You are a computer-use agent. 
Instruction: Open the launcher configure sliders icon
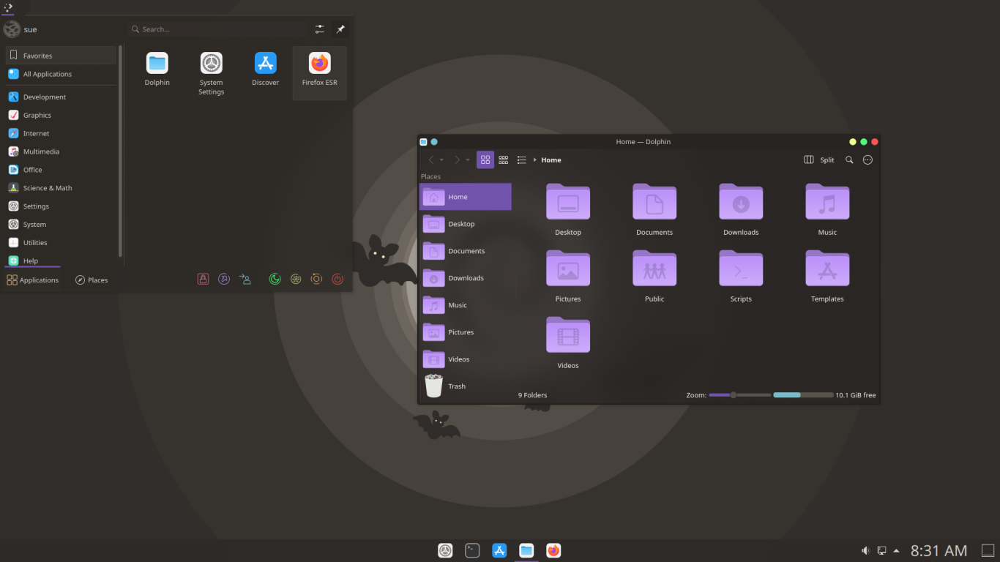click(x=320, y=29)
